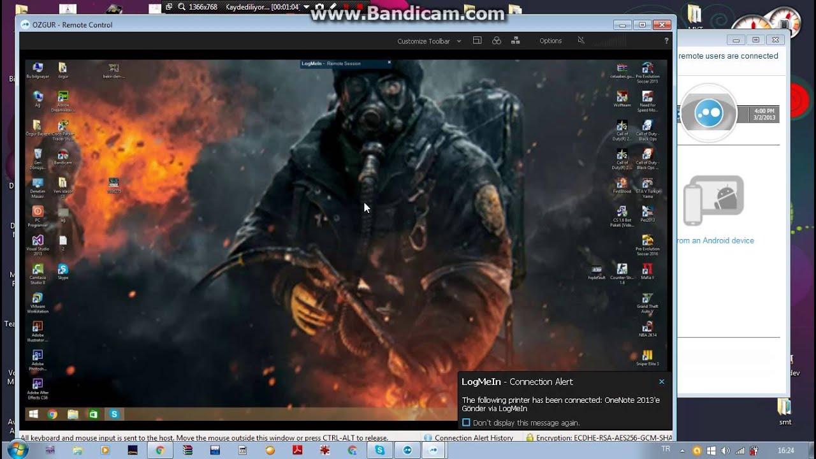
Task: Click the 'from an Android device' link
Action: point(716,240)
